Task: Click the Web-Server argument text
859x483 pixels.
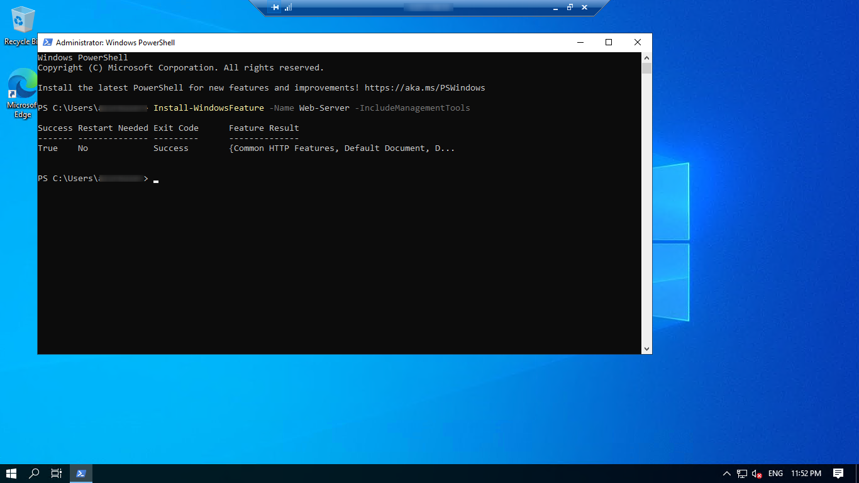Action: (324, 108)
